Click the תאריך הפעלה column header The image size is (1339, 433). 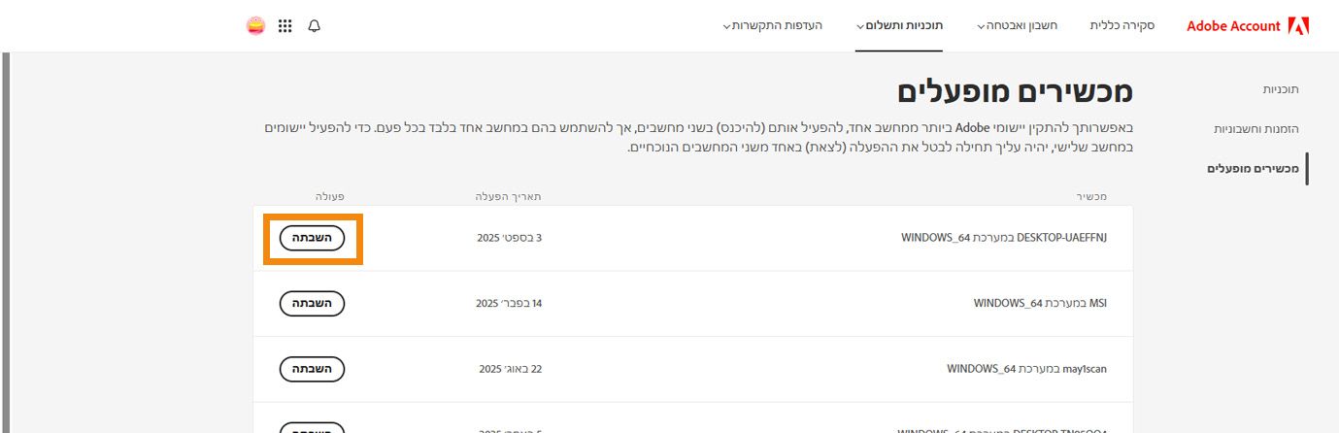508,196
